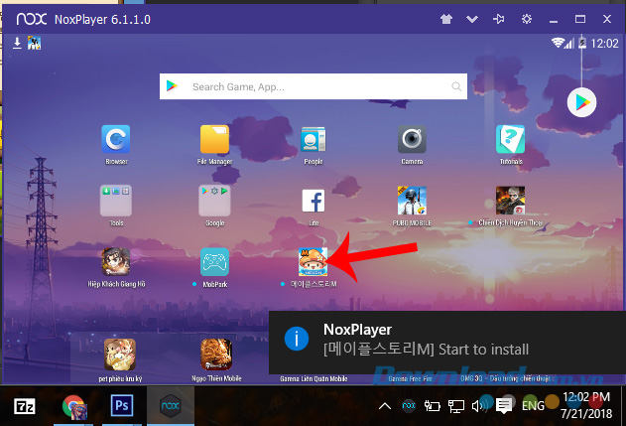
Task: Click the game notification icon in status bar
Action: pos(34,43)
